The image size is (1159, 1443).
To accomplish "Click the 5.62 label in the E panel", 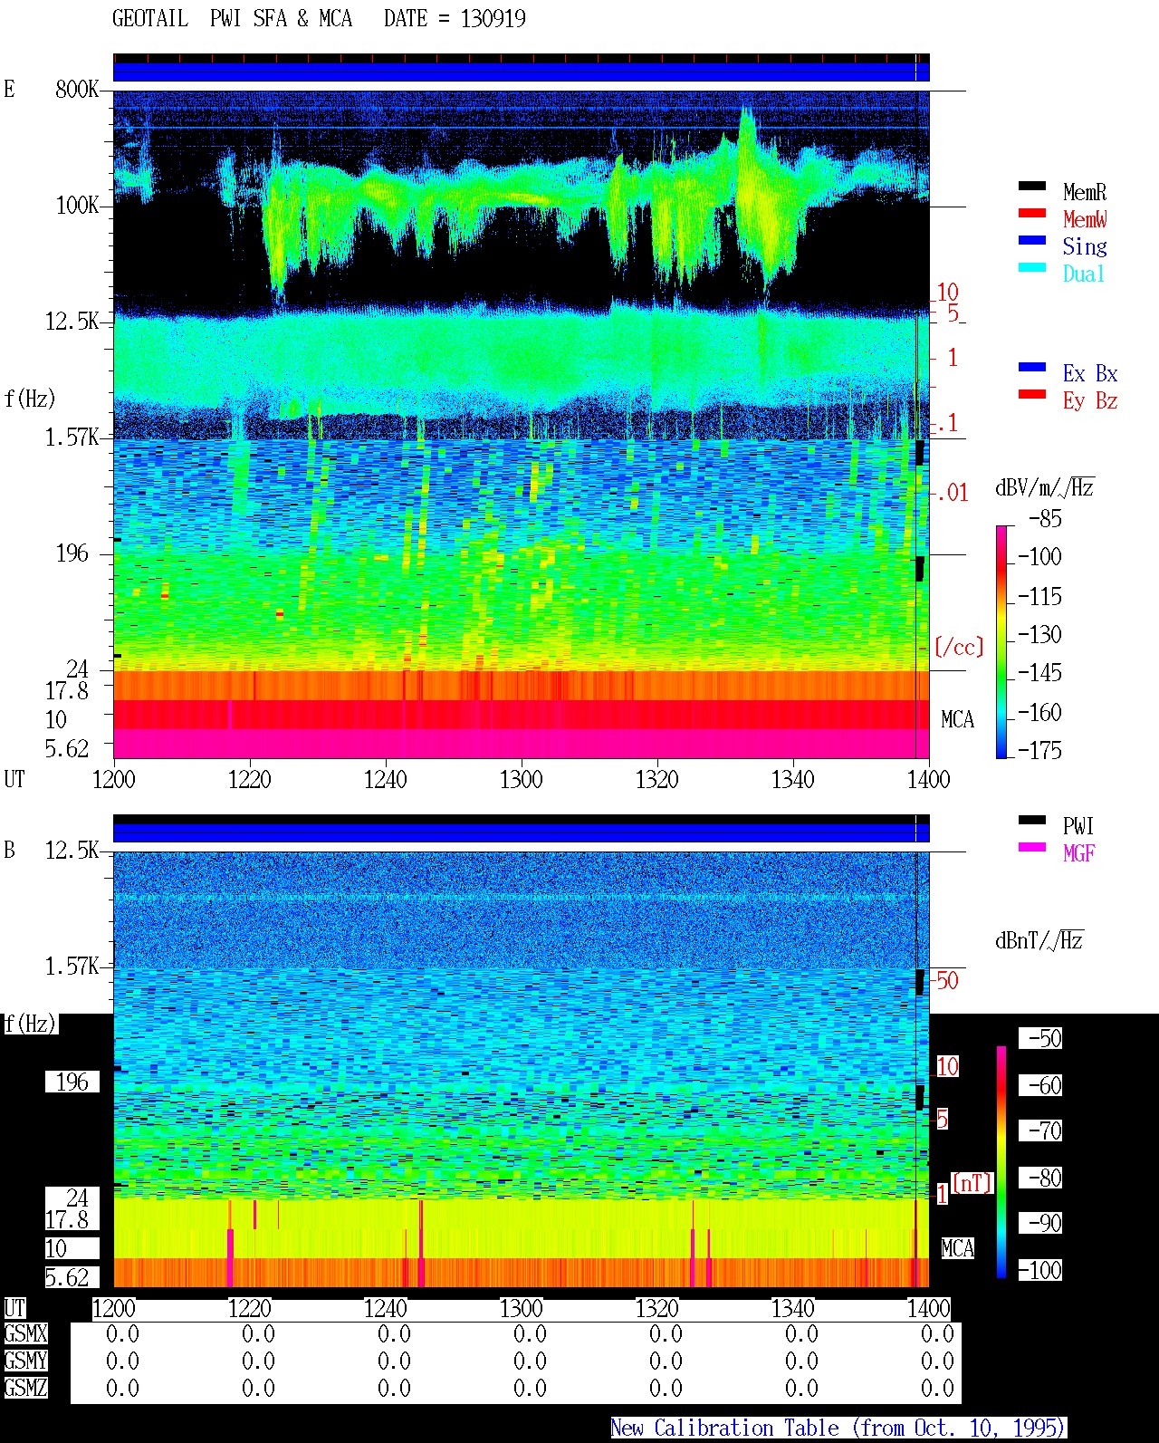I will (x=67, y=749).
